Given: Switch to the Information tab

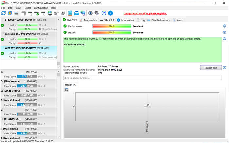Looking at the screenshot, I should coord(126,20).
